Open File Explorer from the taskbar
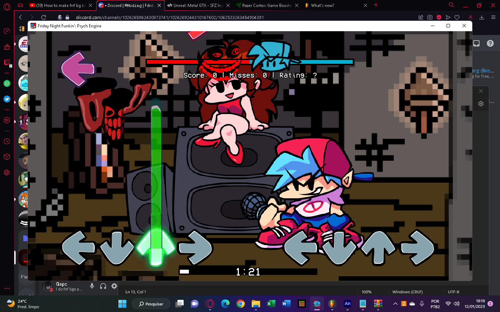The width and height of the screenshot is (500, 312). tap(256, 304)
